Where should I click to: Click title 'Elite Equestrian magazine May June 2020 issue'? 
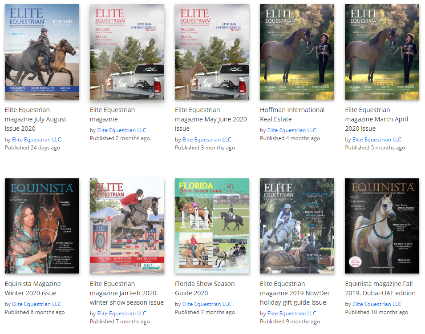(x=211, y=119)
